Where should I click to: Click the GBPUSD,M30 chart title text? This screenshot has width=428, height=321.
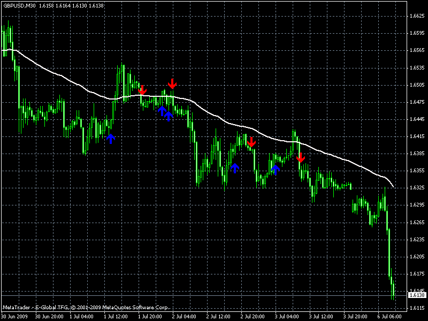(x=19, y=5)
